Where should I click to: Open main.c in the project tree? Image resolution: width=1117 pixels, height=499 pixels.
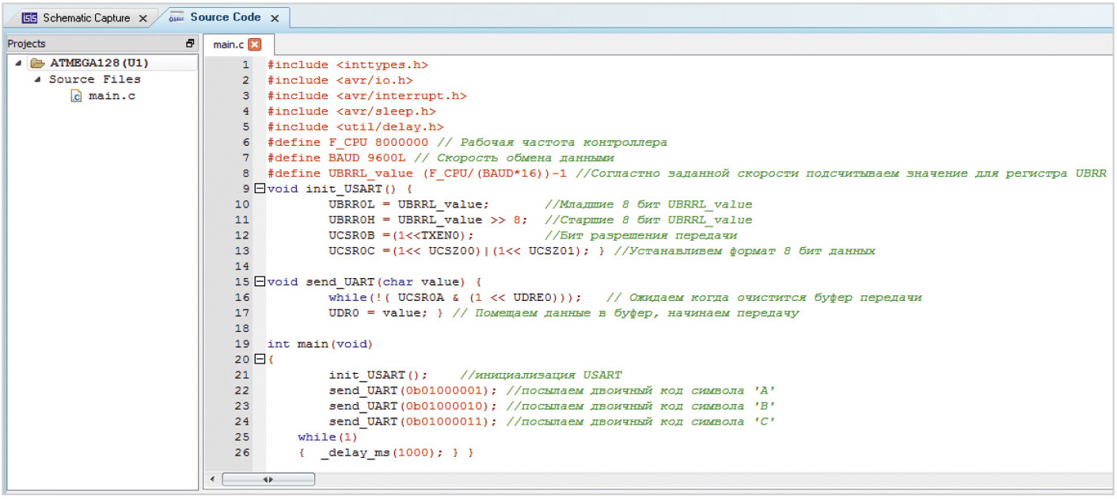pyautogui.click(x=112, y=96)
